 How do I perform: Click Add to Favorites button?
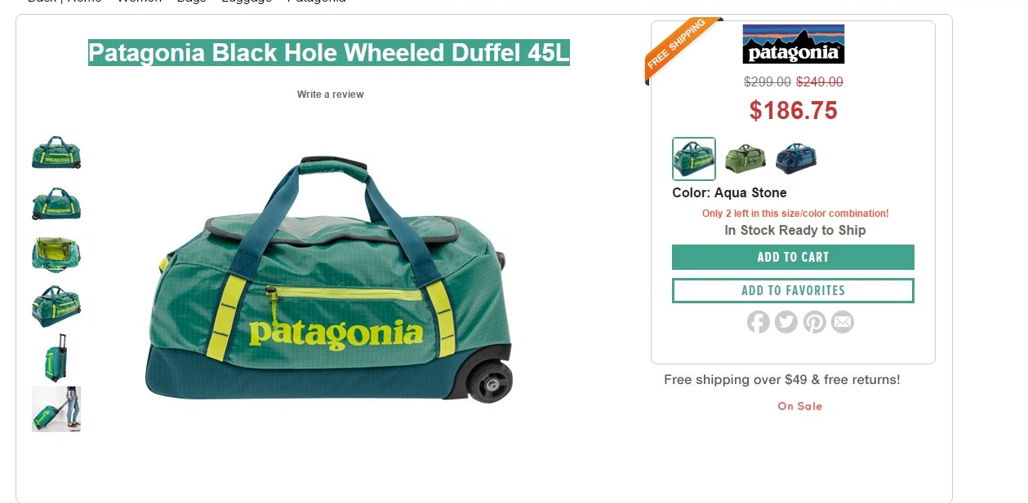(x=793, y=290)
